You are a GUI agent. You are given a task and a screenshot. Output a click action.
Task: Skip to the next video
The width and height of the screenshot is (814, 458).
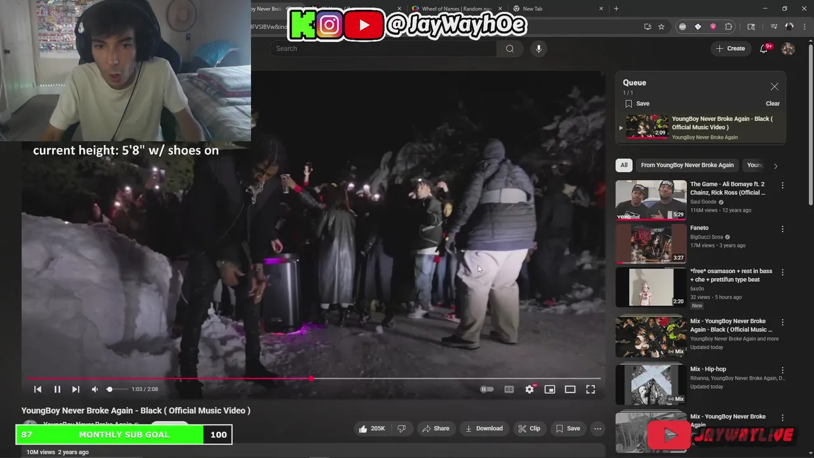pos(76,389)
